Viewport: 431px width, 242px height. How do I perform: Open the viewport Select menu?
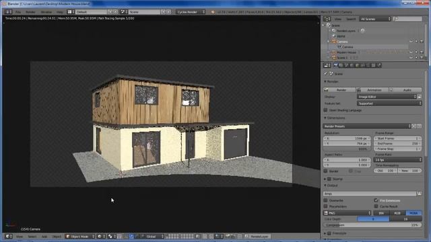pos(32,237)
